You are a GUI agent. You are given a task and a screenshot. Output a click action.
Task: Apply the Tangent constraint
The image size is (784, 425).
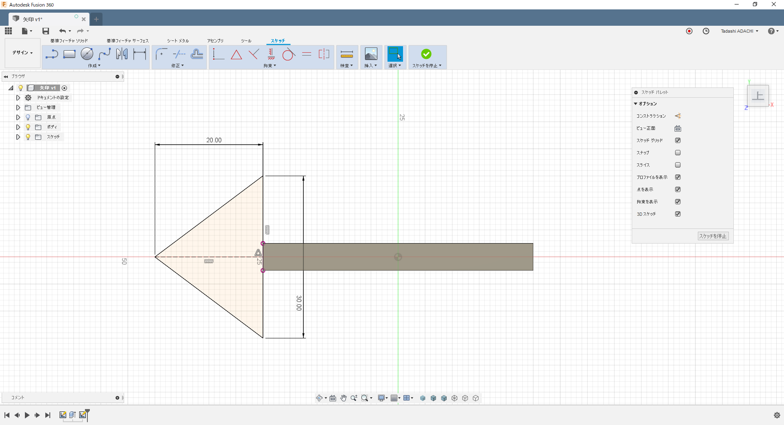pyautogui.click(x=289, y=54)
